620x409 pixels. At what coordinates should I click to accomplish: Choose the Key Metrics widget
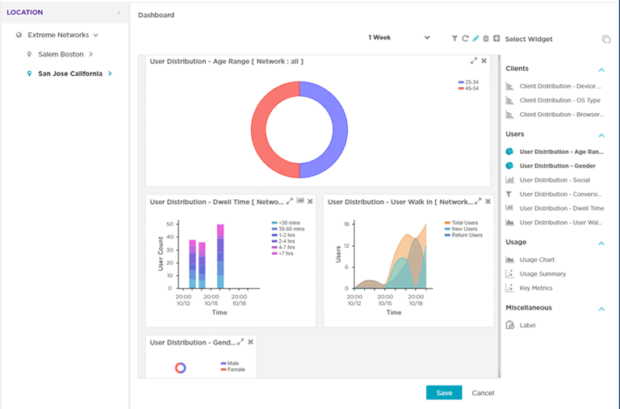click(x=536, y=287)
